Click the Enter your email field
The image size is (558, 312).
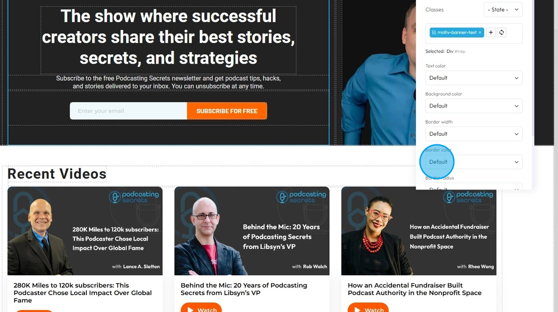pyautogui.click(x=128, y=111)
